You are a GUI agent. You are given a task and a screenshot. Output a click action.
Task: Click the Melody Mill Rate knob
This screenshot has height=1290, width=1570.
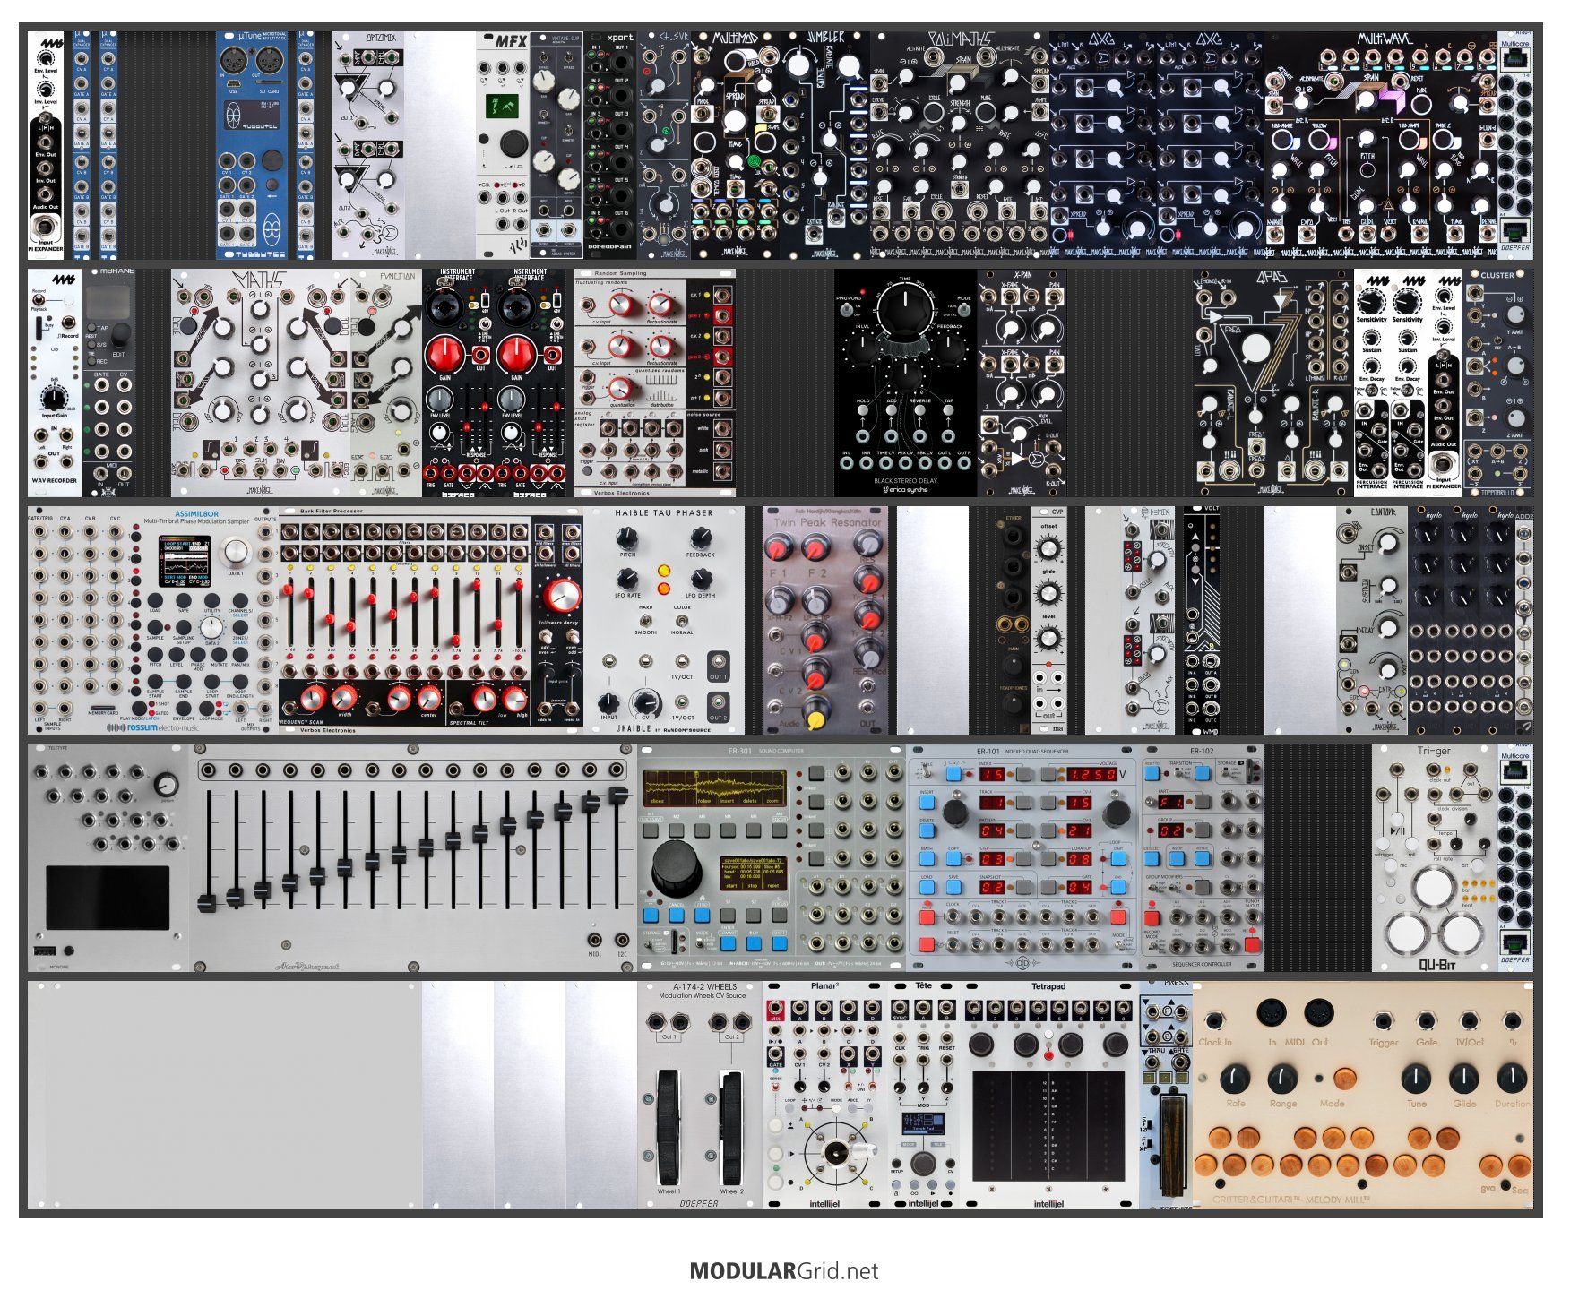pos(1235,1079)
